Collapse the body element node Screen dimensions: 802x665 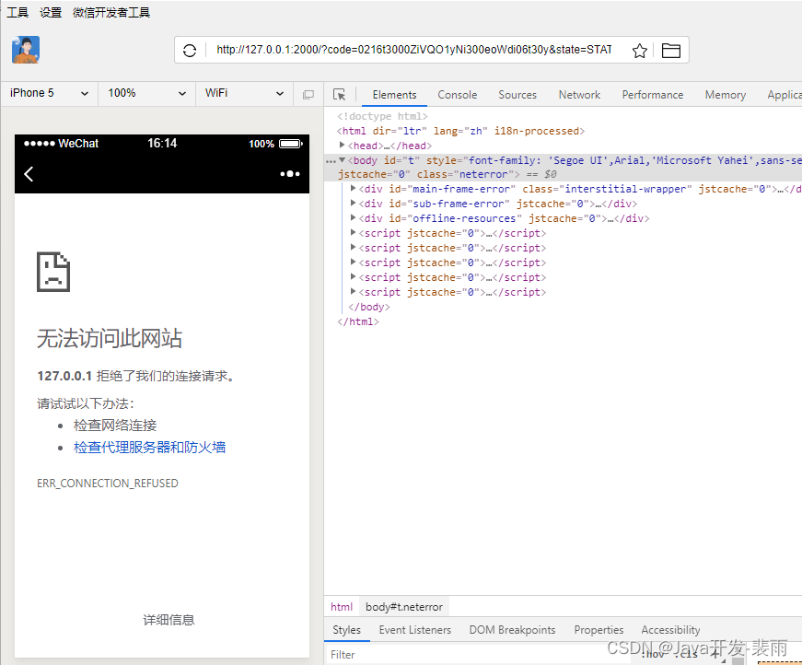coord(343,160)
